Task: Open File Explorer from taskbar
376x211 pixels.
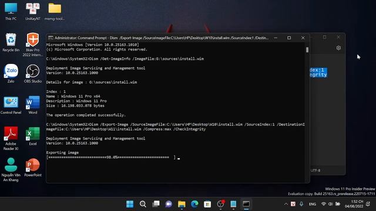Action: pos(182,204)
